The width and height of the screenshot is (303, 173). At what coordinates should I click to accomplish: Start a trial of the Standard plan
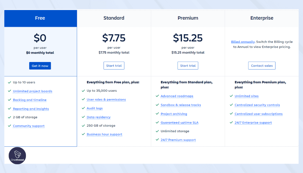(x=114, y=65)
